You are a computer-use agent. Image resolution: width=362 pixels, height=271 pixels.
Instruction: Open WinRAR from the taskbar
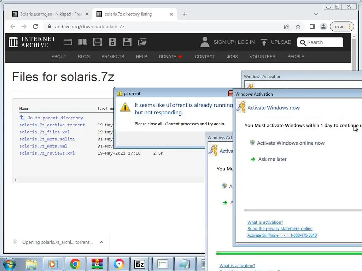(97, 264)
